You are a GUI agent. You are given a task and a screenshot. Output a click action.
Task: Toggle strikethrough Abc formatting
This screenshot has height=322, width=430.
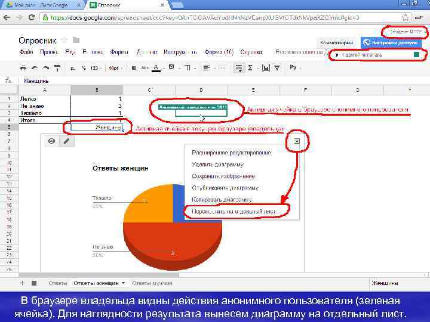[145, 68]
